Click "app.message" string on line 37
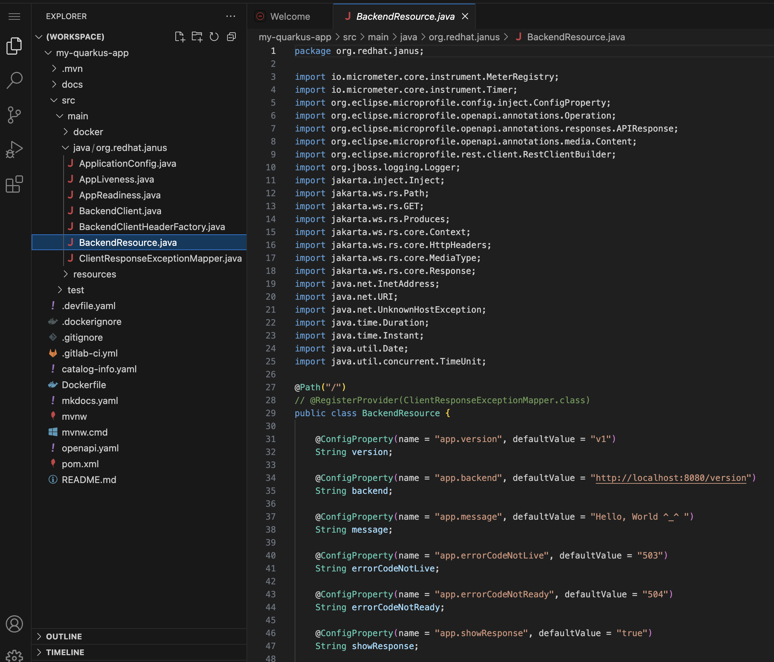Screen dimensions: 774x662 (469, 517)
